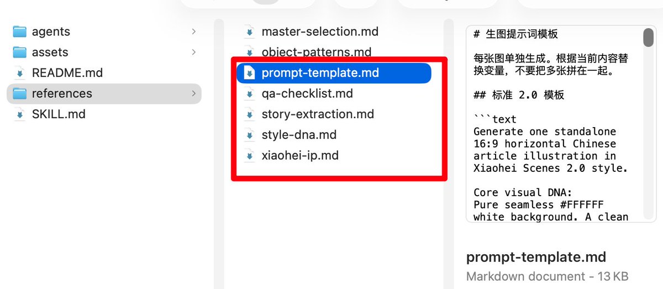663x289 pixels.
Task: Select the agents folder icon
Action: 20,31
